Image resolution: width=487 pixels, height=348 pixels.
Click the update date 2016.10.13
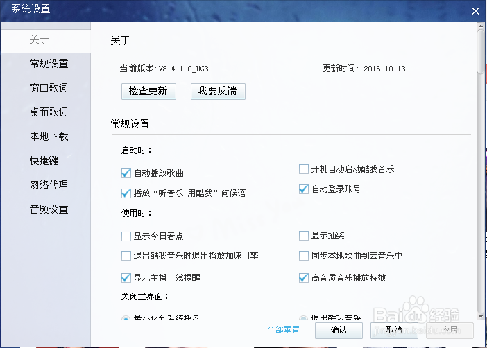point(384,69)
